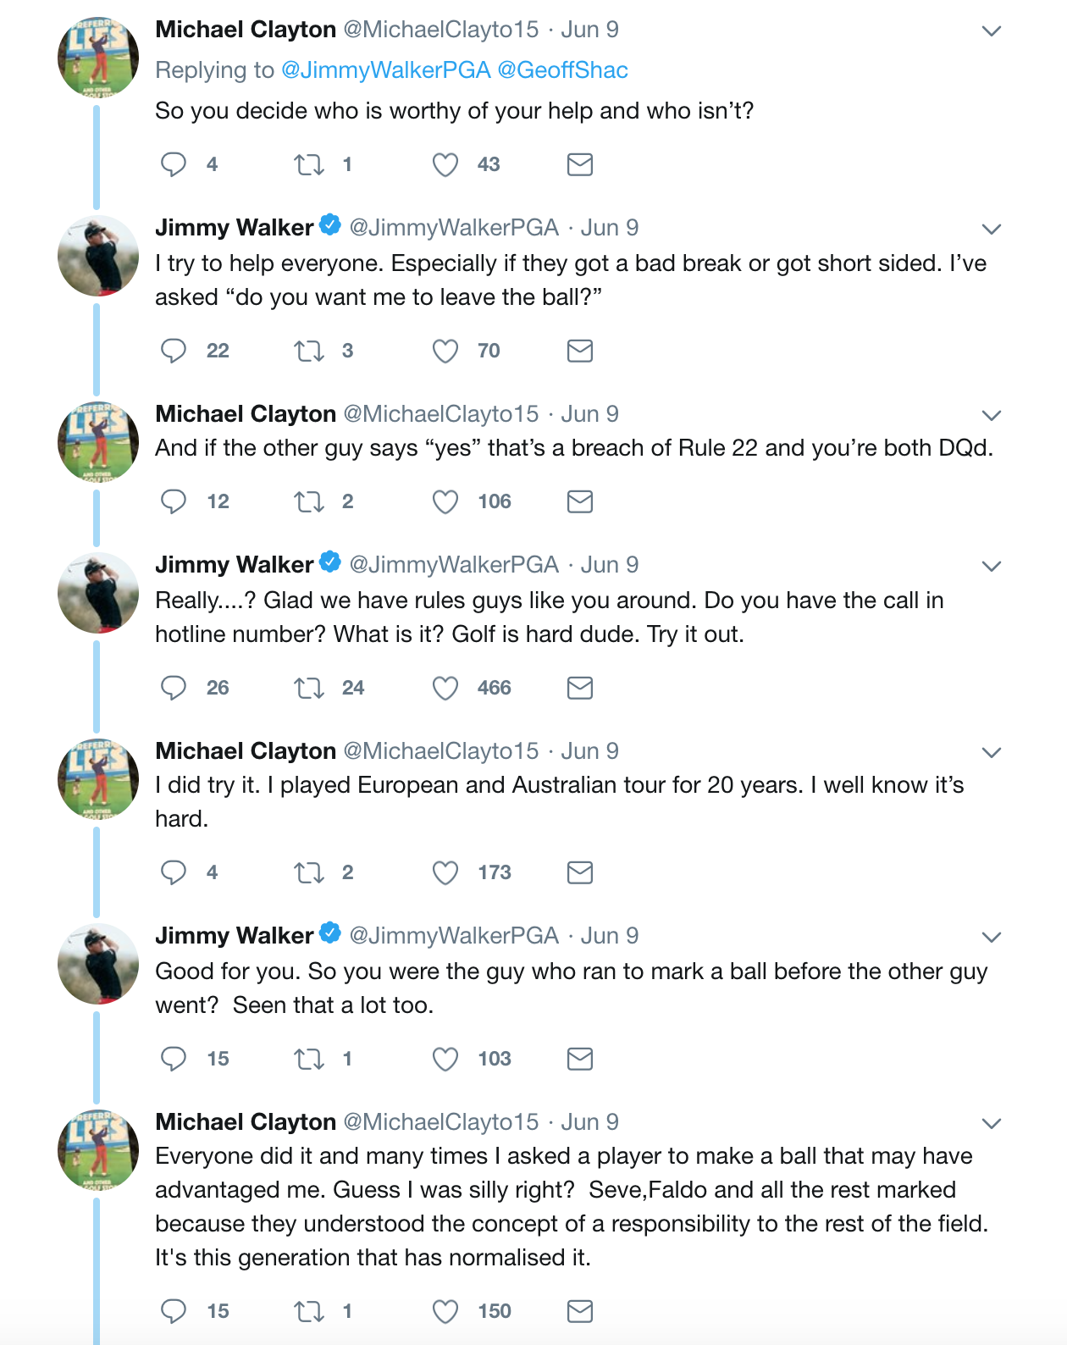Image resolution: width=1067 pixels, height=1345 pixels.
Task: Share the "Everyone did it" tweet by direct message
Action: coord(579,1311)
